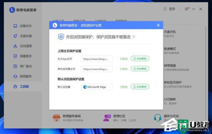
Task: Click the 服务与支持 headset icon
Action: point(158,118)
